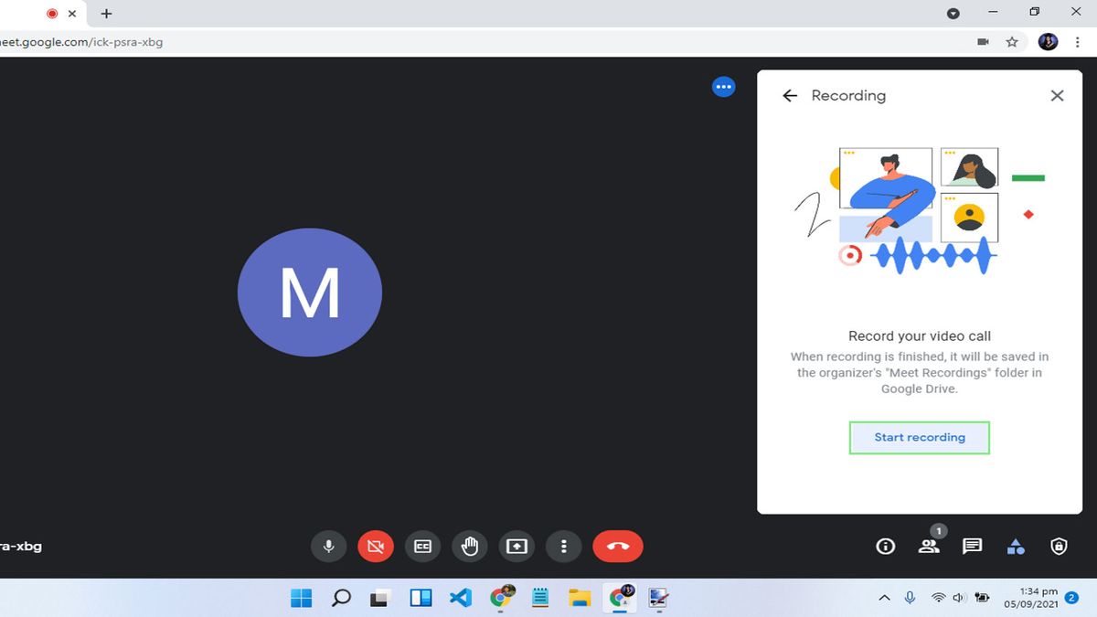
Task: Open host controls shield icon
Action: (x=1059, y=547)
